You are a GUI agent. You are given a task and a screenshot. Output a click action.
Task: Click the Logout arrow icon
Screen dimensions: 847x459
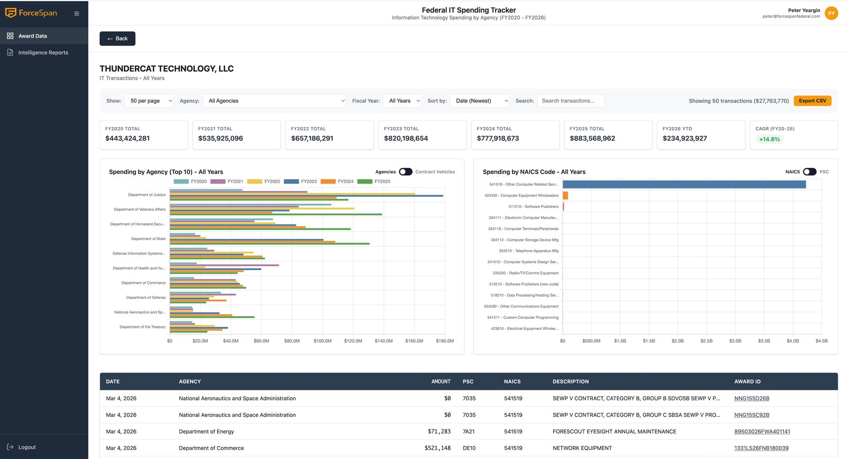10,447
